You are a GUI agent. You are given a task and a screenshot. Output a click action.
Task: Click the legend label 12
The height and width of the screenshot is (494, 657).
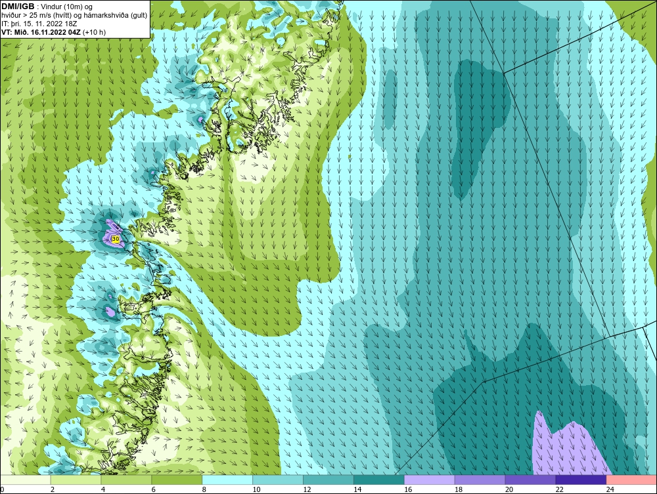point(307,489)
